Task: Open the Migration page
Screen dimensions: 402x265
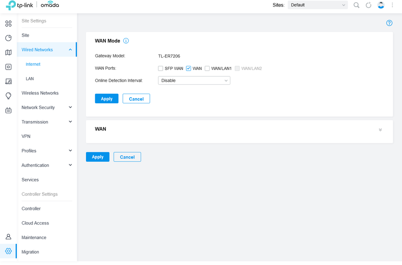Action: tap(30, 252)
